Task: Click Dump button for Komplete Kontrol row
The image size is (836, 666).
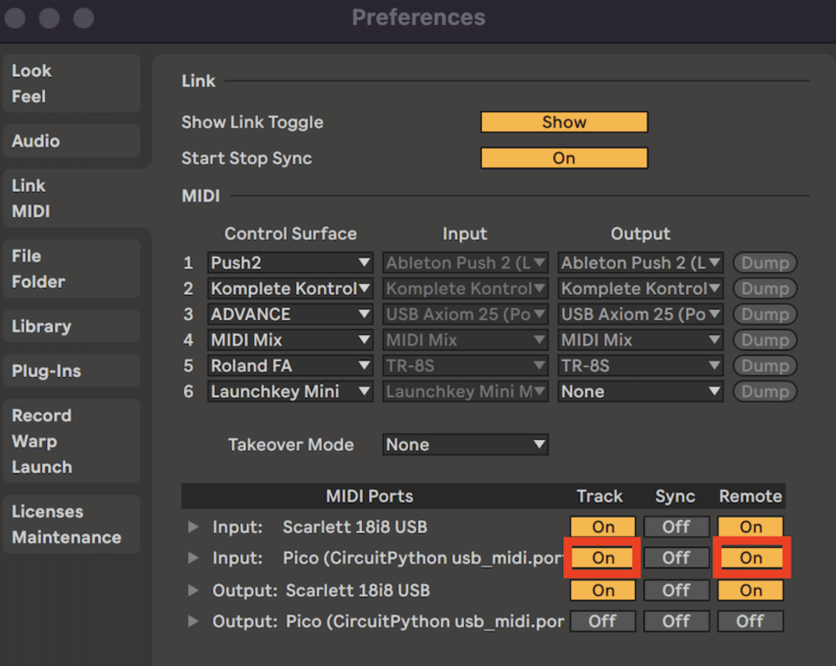Action: click(x=765, y=288)
